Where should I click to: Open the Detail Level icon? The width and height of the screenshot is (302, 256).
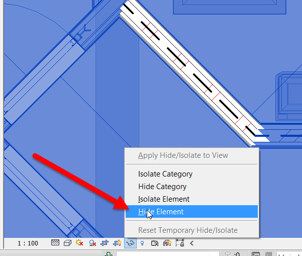pos(55,242)
